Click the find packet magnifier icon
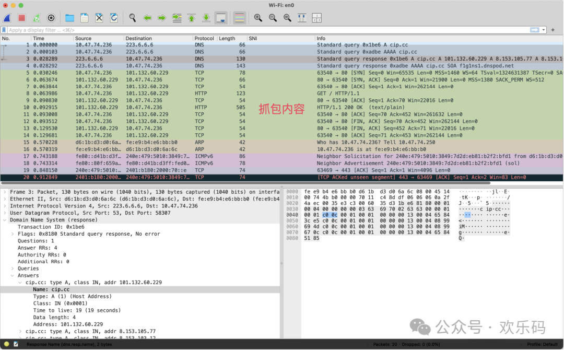564x350 pixels. [133, 18]
